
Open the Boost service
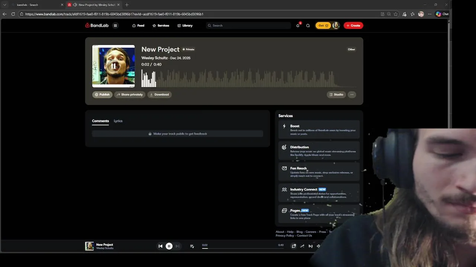pyautogui.click(x=319, y=129)
